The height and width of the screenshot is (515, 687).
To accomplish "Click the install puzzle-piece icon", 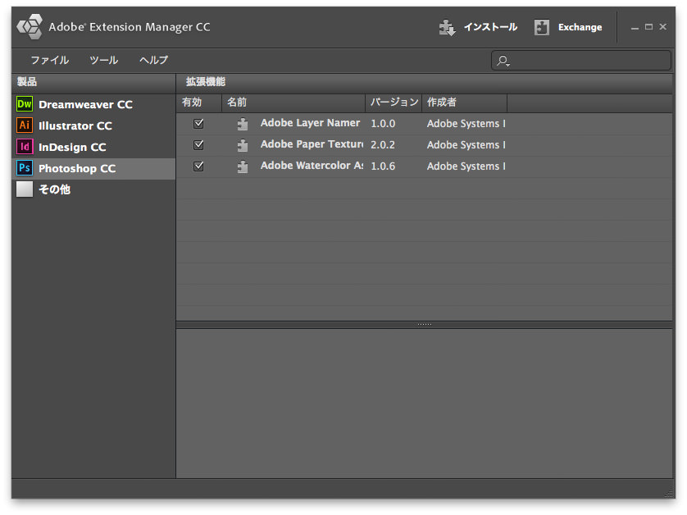I will [448, 27].
